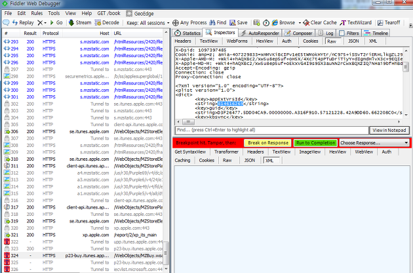The width and height of the screenshot is (413, 273).
Task: Open the Tools menu
Action: (x=54, y=13)
